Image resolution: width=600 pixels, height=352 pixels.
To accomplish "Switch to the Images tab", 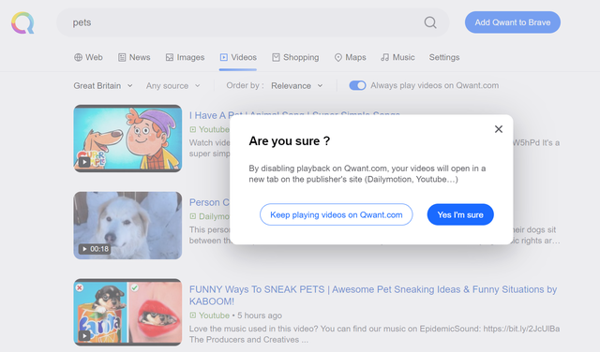I will click(185, 57).
